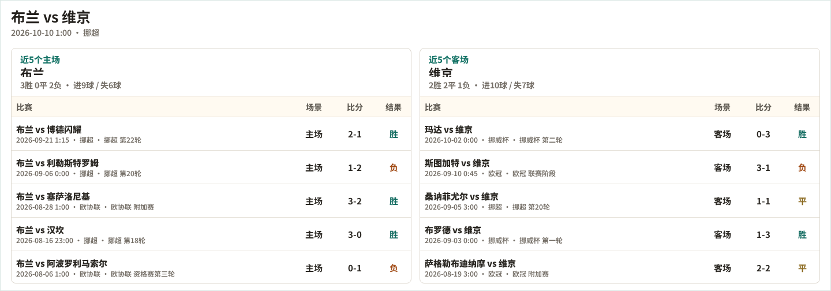
Task: Click 场景 column header in 维京 table
Action: click(x=723, y=107)
